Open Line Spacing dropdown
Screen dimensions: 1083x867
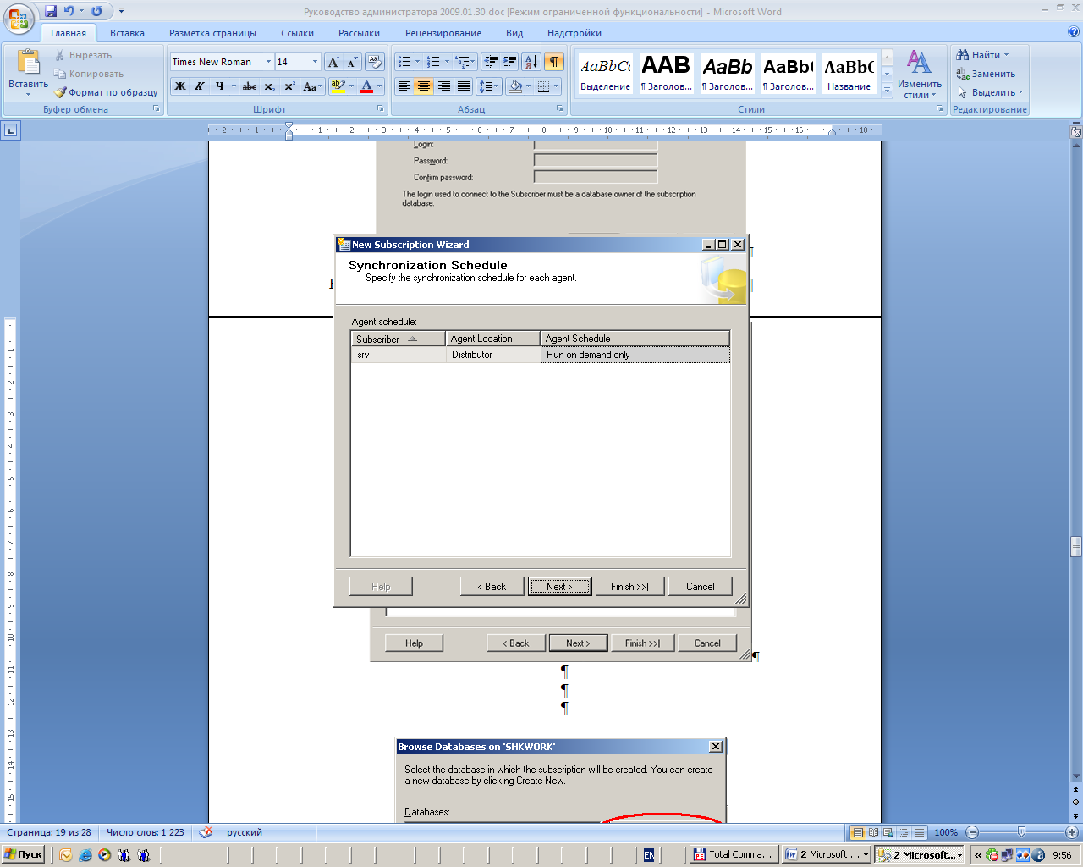tap(489, 86)
